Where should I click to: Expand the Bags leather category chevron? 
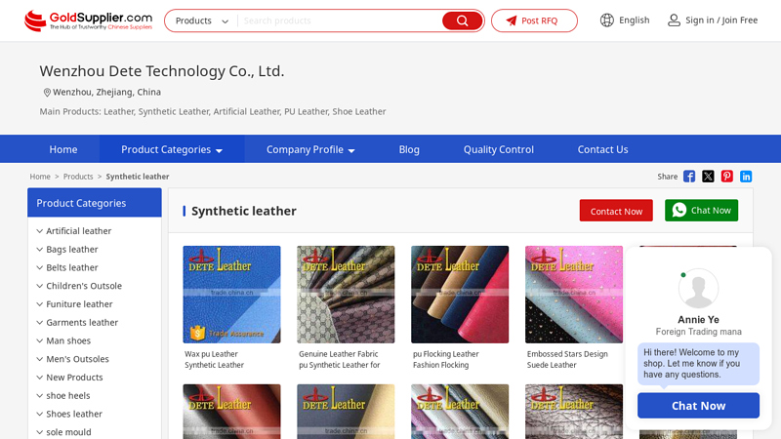click(40, 250)
